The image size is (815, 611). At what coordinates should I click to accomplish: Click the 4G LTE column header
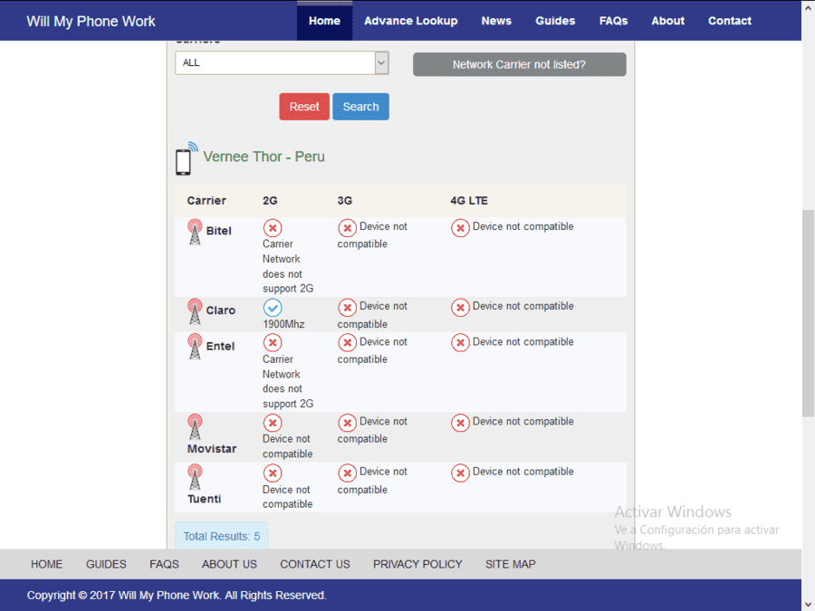pos(469,201)
